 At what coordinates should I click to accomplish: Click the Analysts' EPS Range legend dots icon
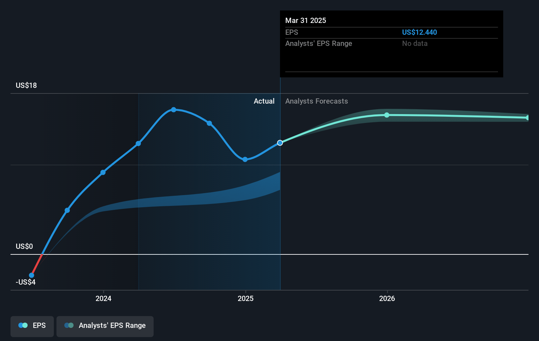click(x=69, y=325)
